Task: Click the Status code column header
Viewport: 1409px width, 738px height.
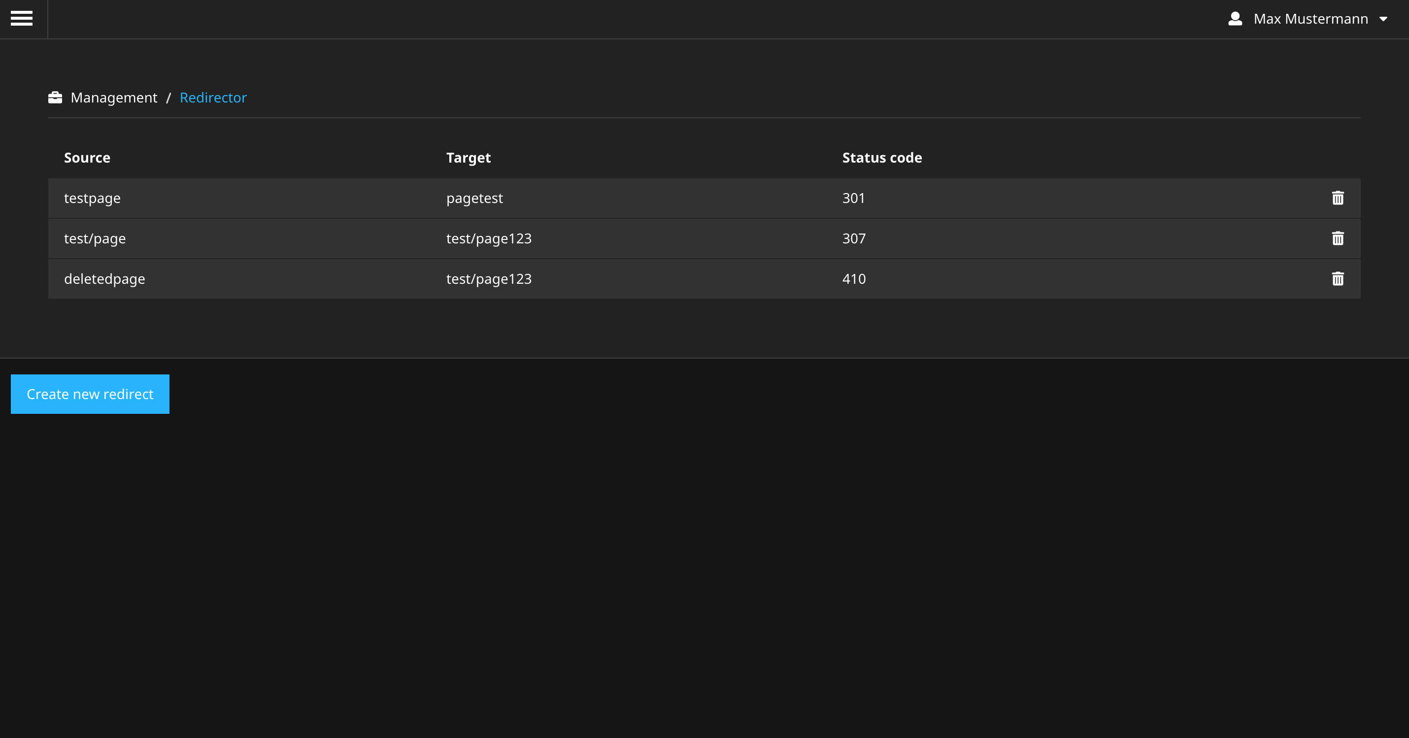Action: pos(882,158)
